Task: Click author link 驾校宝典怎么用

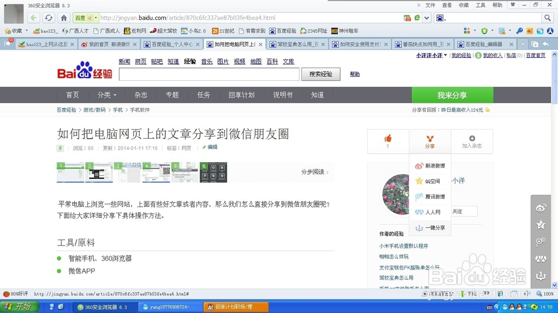Action: 396,278
